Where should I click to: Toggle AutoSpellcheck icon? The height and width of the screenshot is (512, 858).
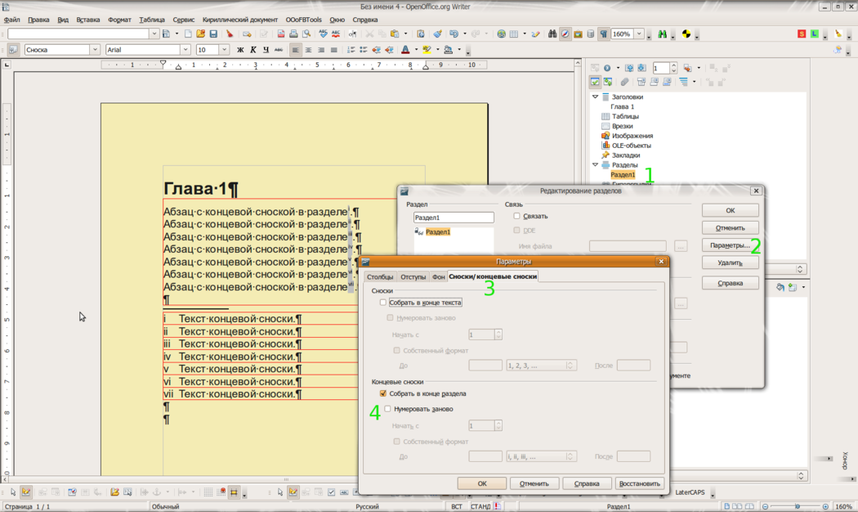tap(335, 34)
